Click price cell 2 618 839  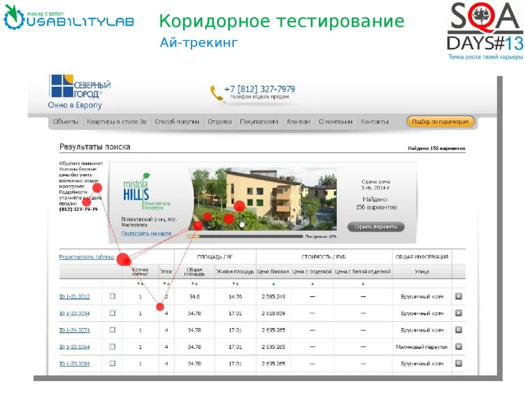pyautogui.click(x=274, y=313)
